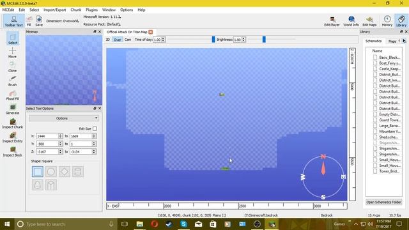
Task: Select the Inspect Chunk tool
Action: 13,123
